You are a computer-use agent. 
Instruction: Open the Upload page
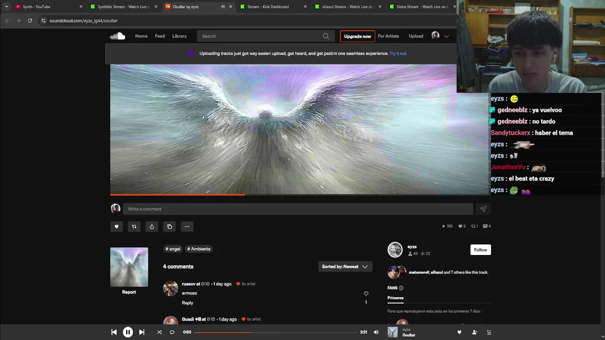416,36
